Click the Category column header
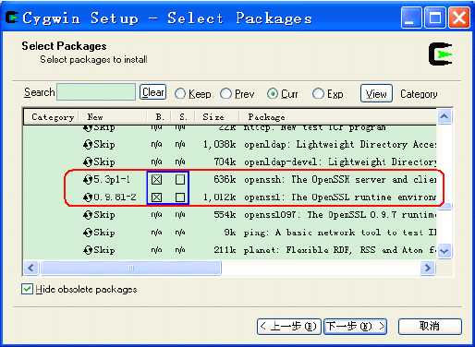The width and height of the screenshot is (475, 347). (x=52, y=117)
